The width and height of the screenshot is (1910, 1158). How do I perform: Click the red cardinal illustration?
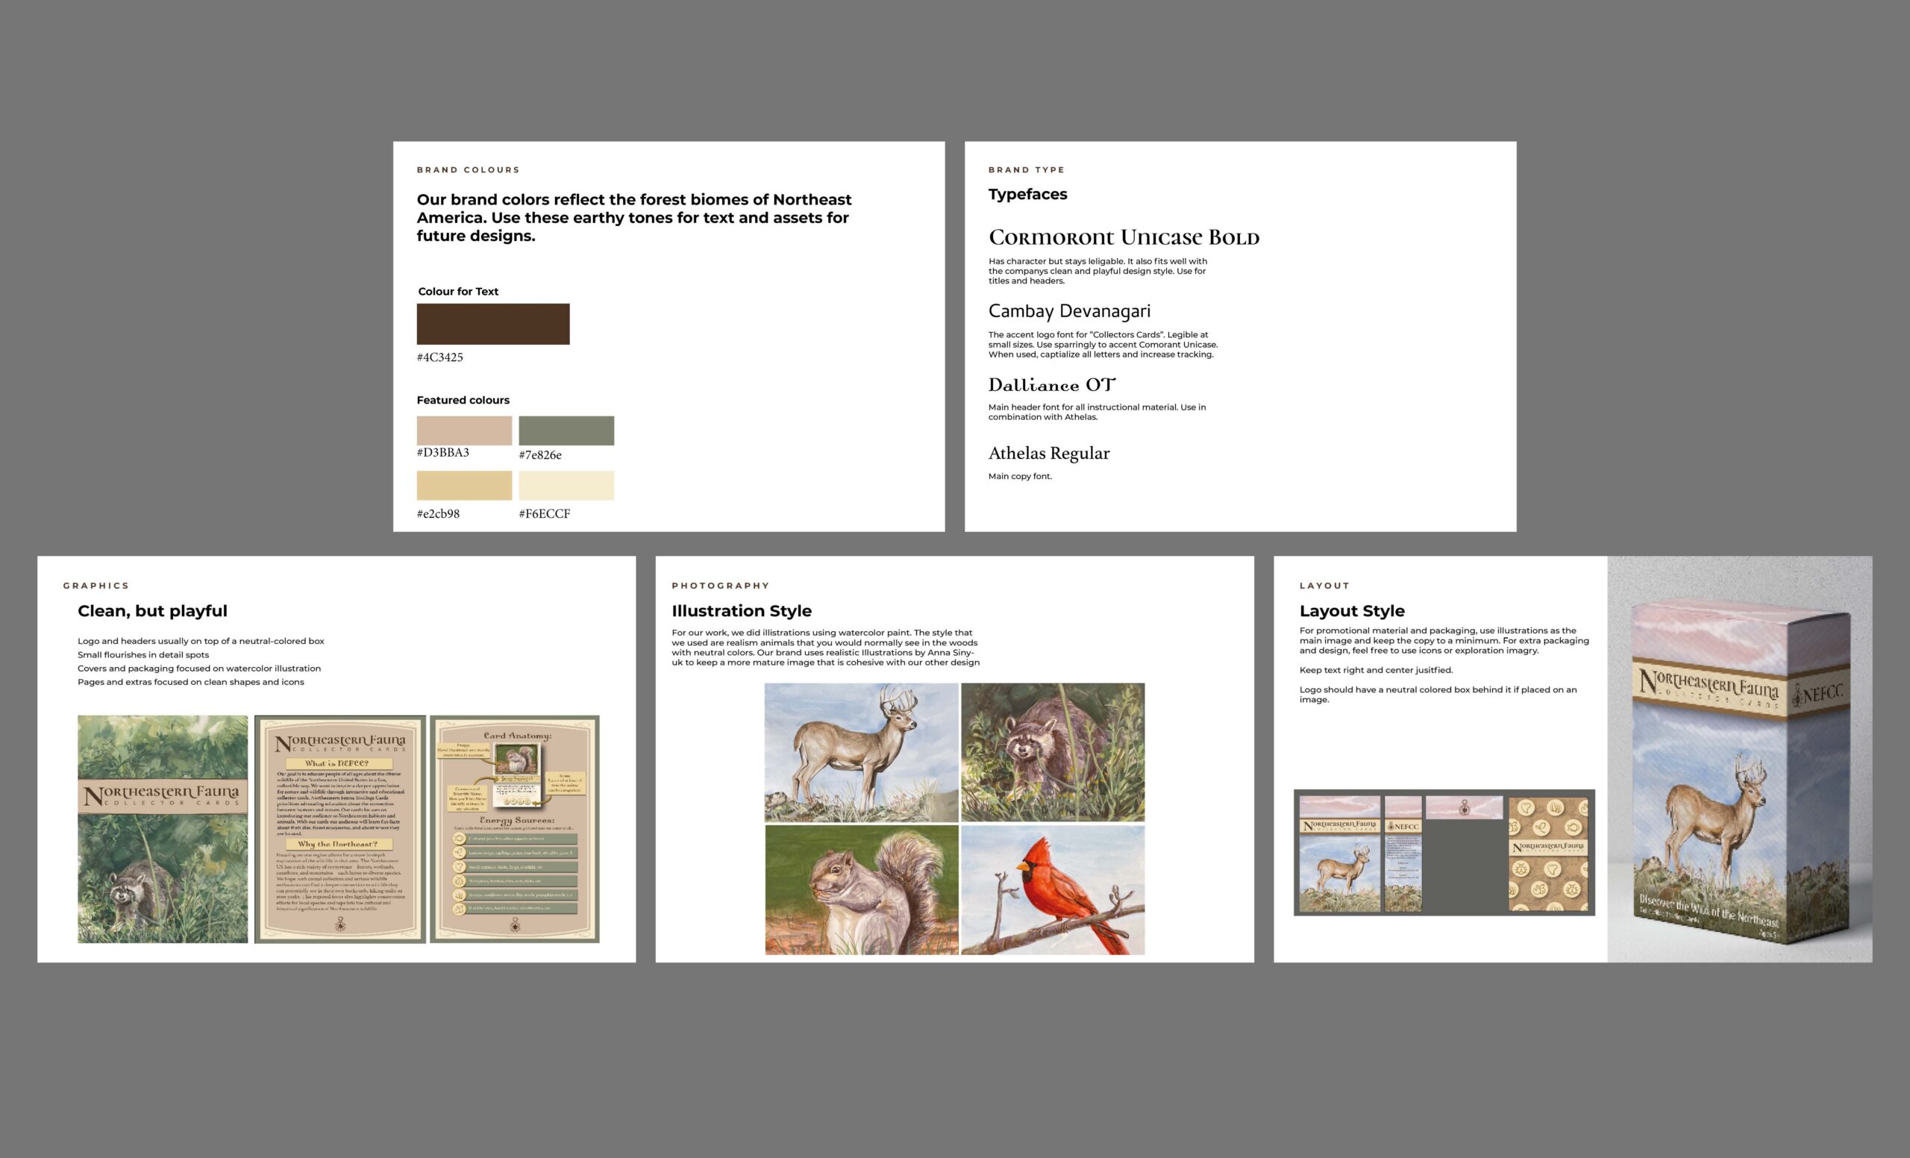(x=1053, y=890)
